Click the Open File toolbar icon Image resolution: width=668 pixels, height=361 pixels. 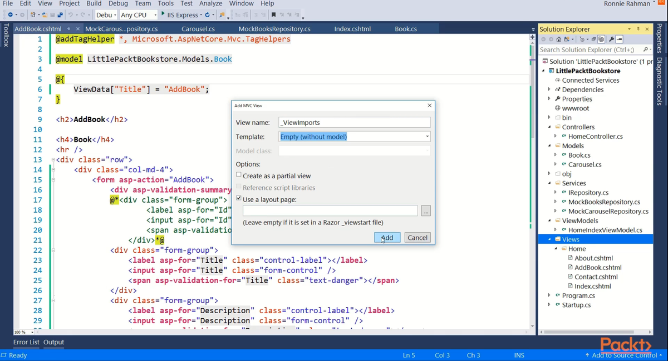44,14
